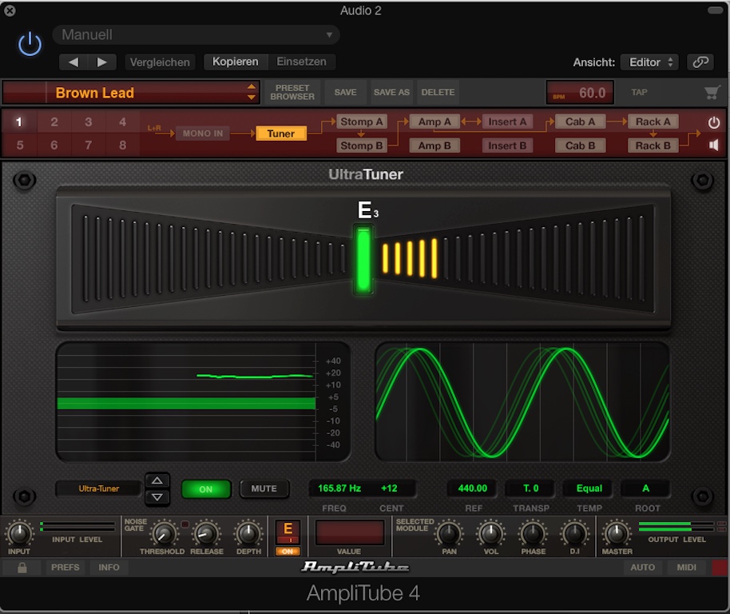Adjust the INPUT knob
Image resolution: width=730 pixels, height=614 pixels.
tap(19, 533)
